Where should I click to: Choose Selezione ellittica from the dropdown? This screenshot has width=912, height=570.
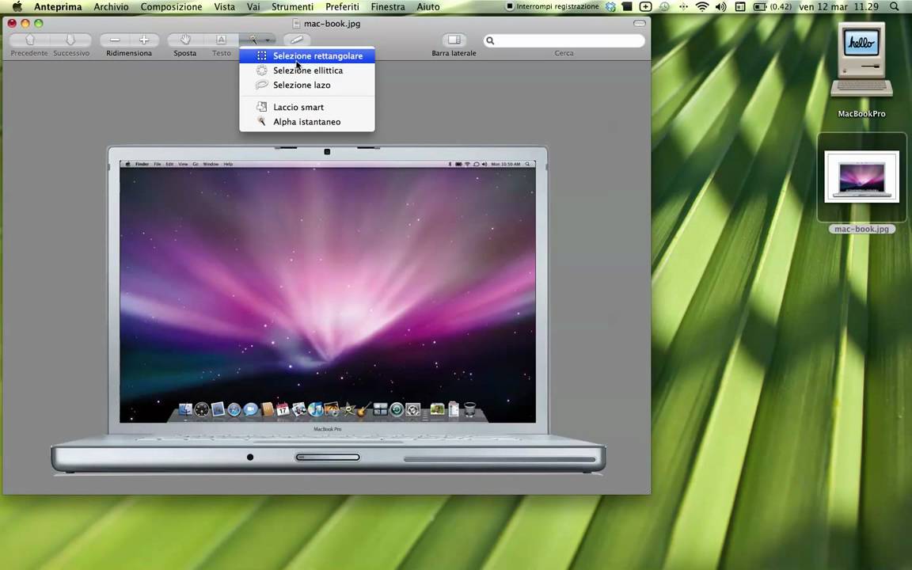click(306, 70)
